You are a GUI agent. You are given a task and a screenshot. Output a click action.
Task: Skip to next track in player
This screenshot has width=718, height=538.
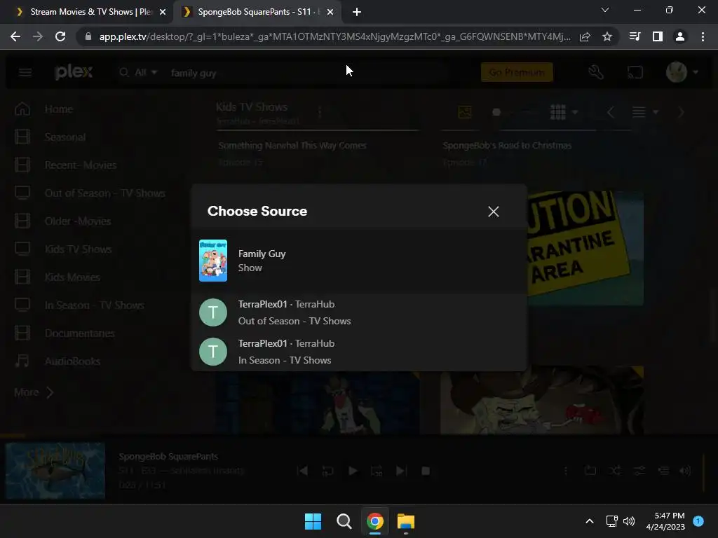(401, 471)
